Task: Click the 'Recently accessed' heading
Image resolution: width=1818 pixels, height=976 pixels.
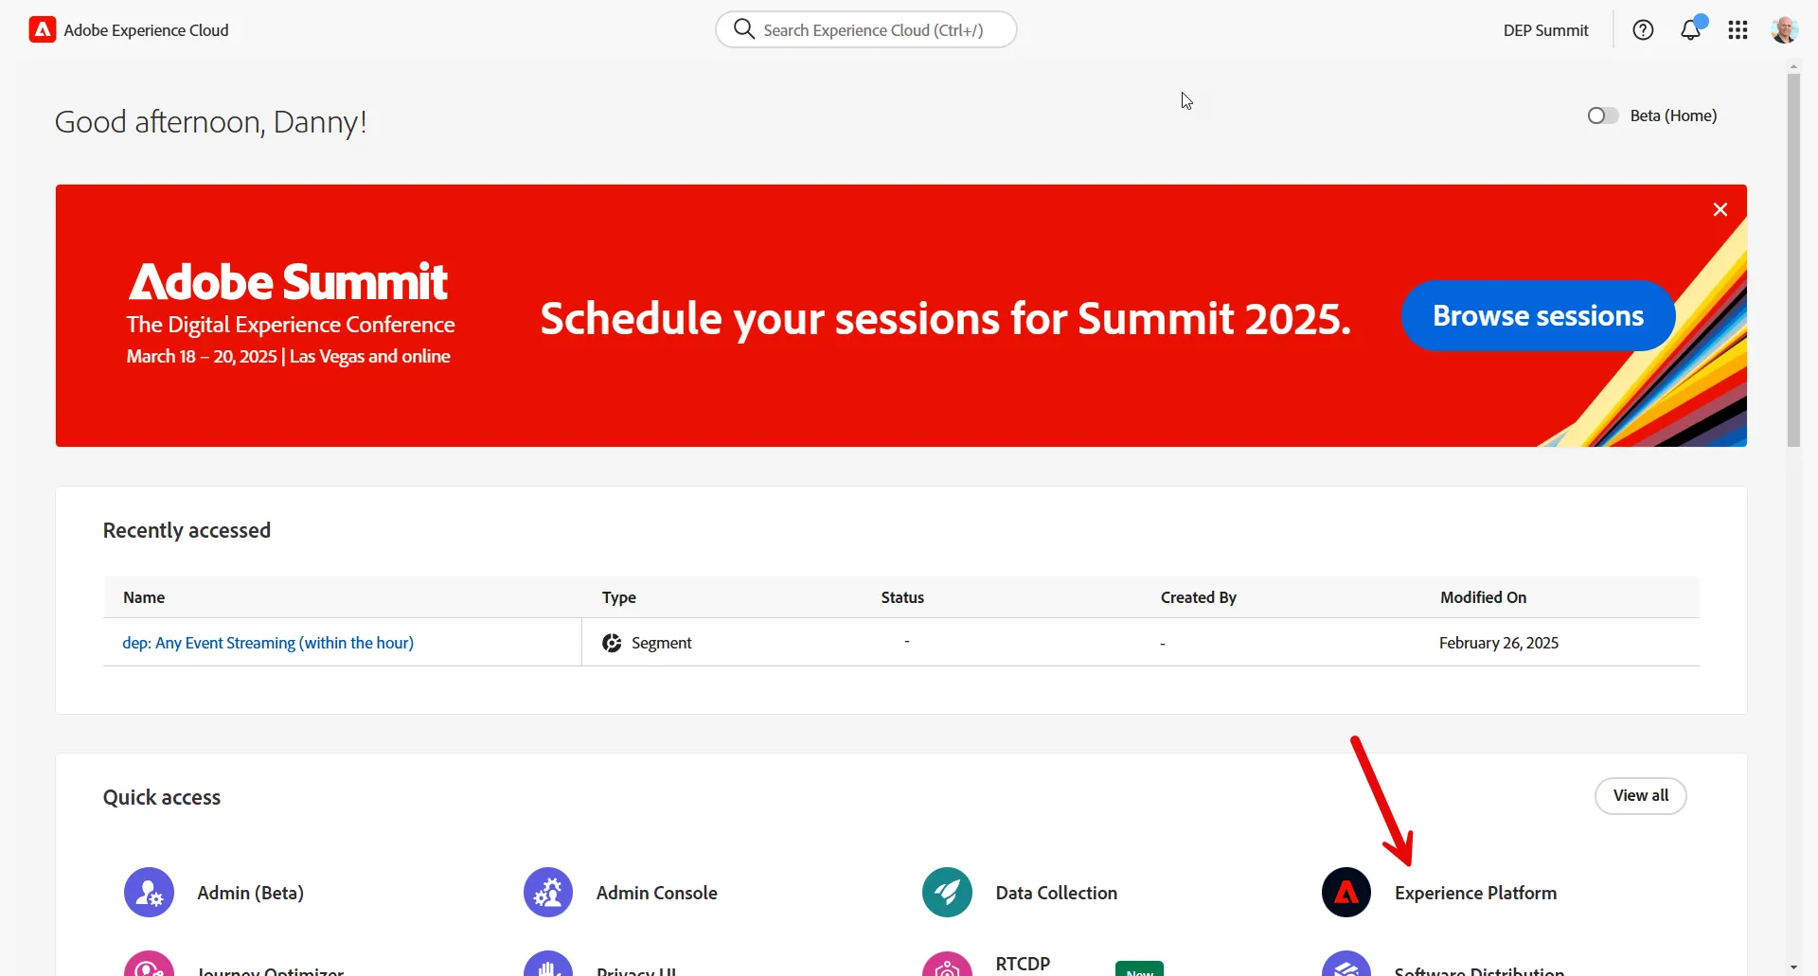Action: pos(187,530)
